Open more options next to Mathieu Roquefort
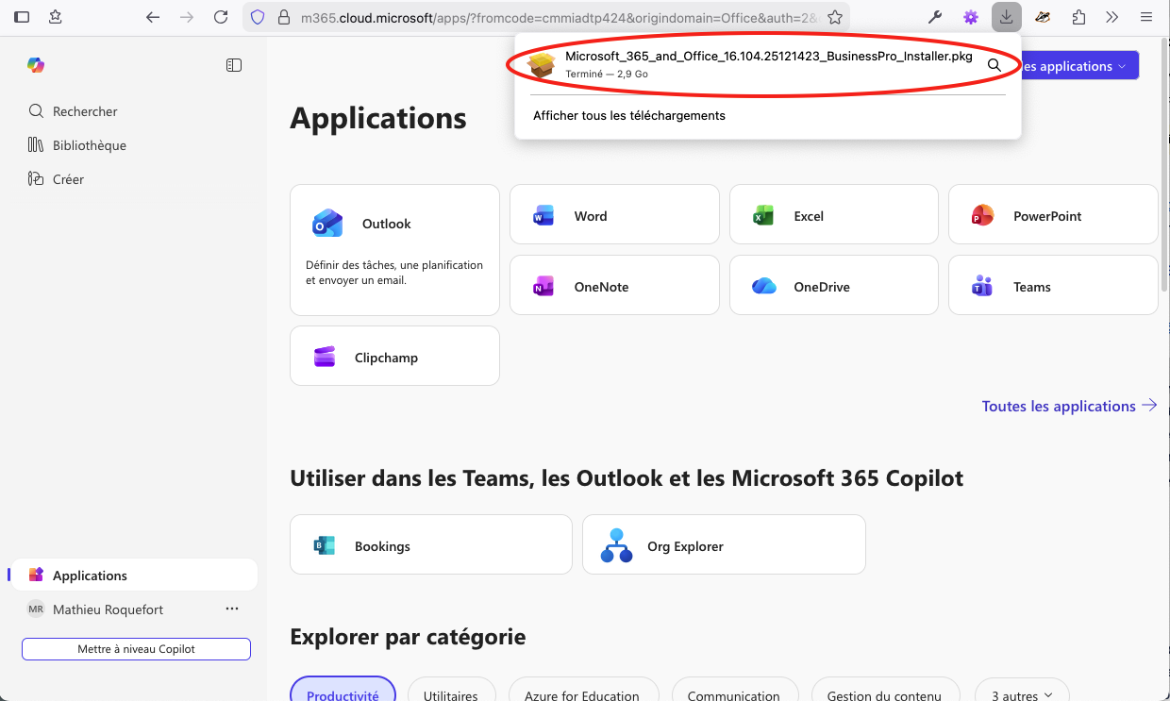Image resolution: width=1170 pixels, height=701 pixels. point(232,609)
